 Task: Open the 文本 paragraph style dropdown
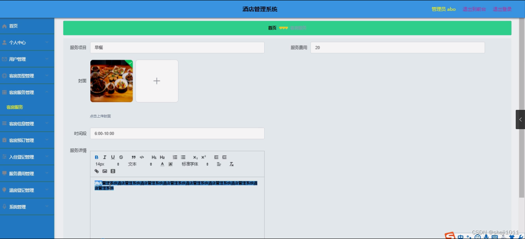coord(140,164)
